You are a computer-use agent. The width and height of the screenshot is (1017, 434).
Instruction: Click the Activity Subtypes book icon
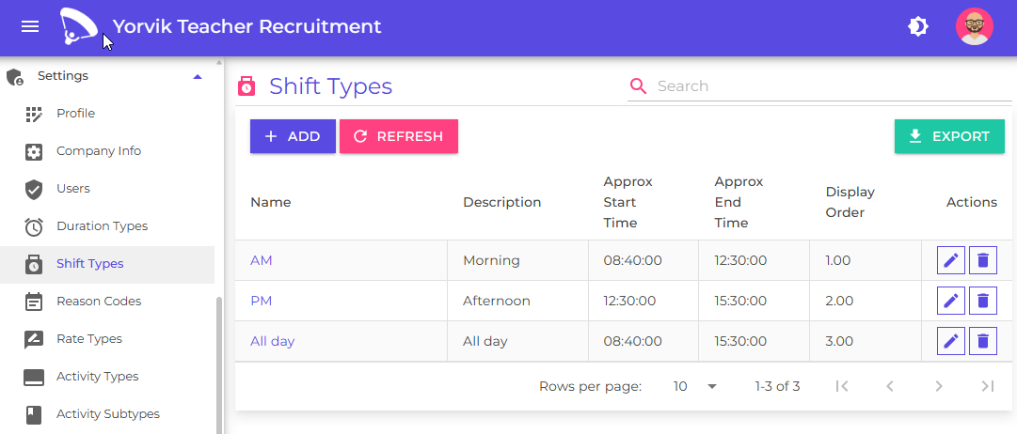33,414
